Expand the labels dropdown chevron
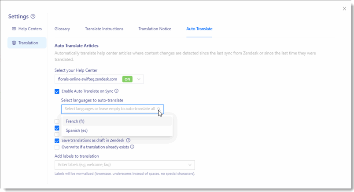The width and height of the screenshot is (354, 192). (190, 165)
